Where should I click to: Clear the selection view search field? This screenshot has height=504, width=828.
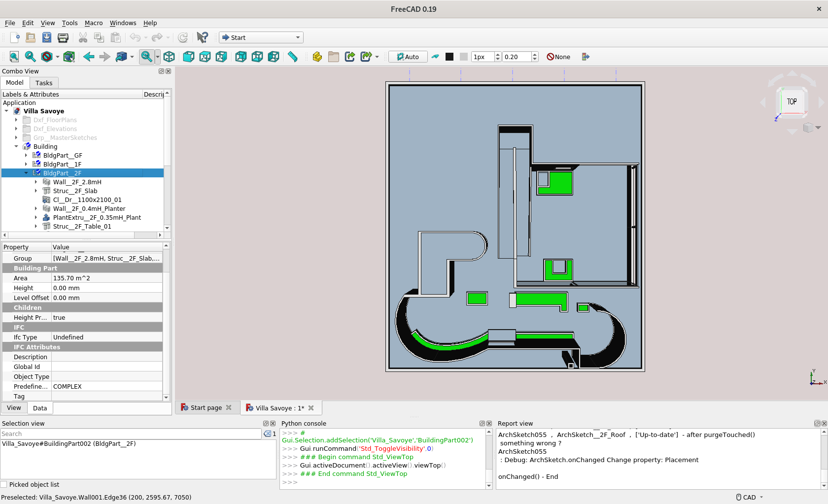[268, 434]
